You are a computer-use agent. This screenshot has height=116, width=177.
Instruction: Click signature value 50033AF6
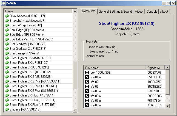pos(154,73)
